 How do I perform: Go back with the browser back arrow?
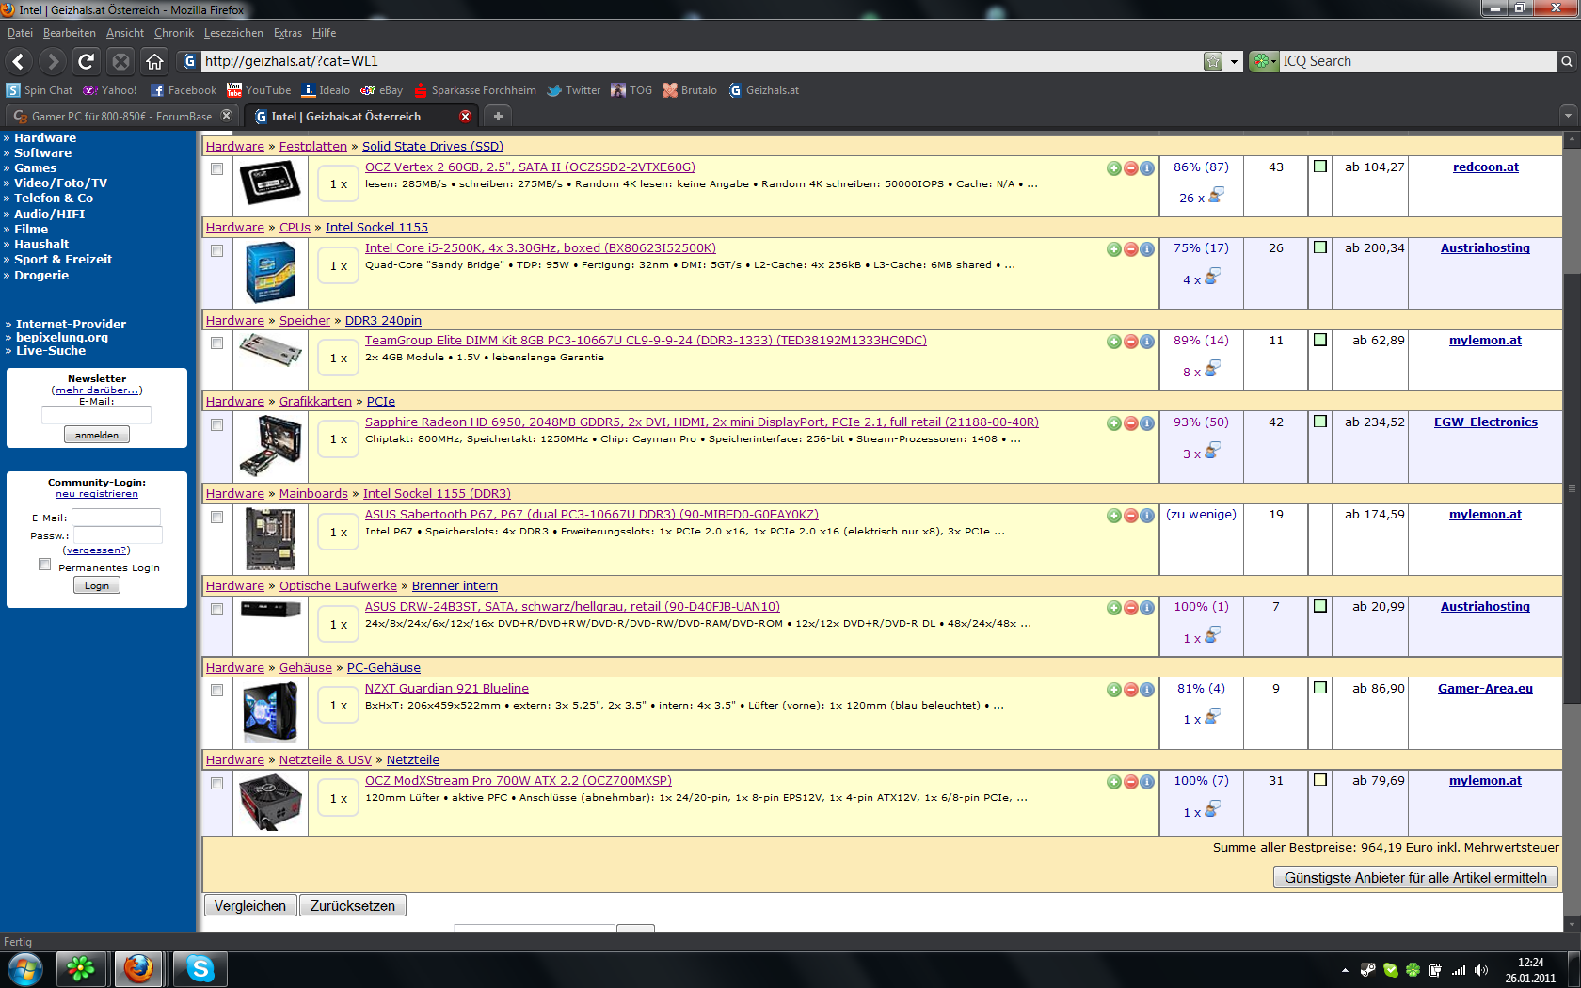(19, 61)
